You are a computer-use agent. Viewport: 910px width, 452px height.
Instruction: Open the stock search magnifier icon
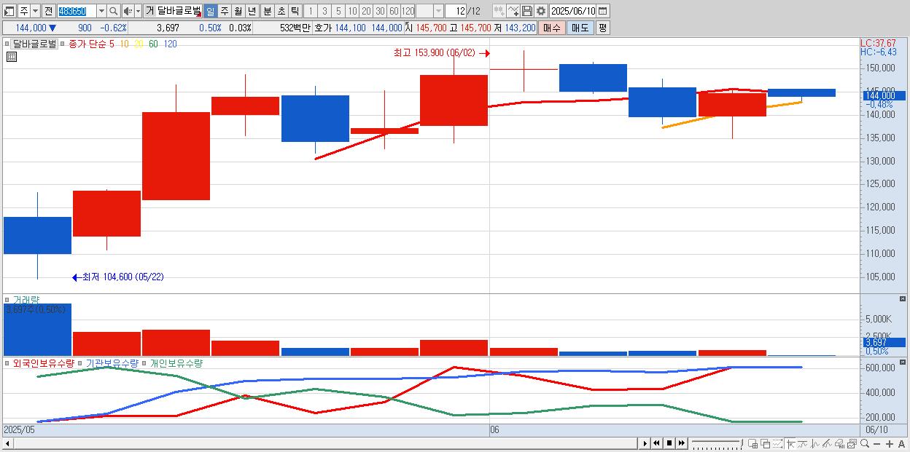(x=113, y=11)
